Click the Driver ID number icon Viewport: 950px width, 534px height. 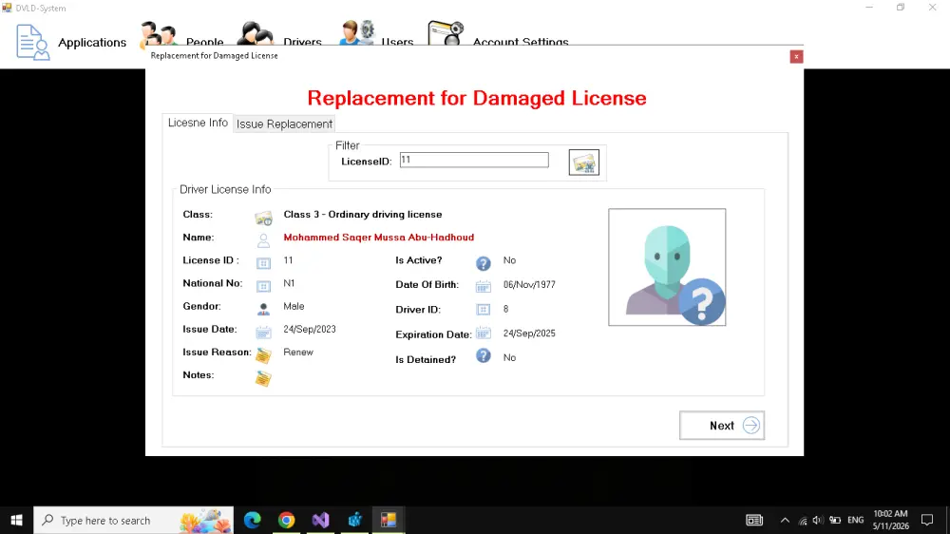pos(483,310)
